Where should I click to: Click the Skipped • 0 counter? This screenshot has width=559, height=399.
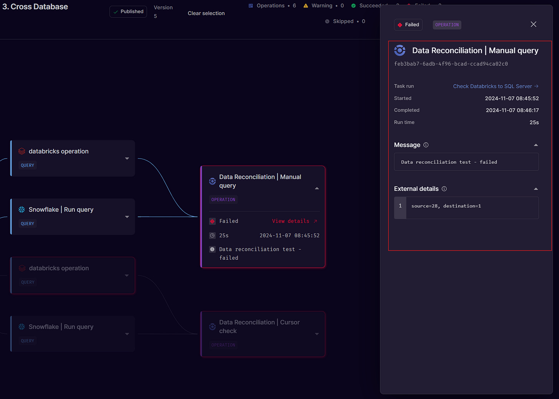coord(345,22)
